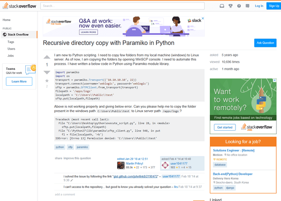Screen dimensions: 281x201
Task: Click Martin Prikryl's avatar
Action: [121, 165]
